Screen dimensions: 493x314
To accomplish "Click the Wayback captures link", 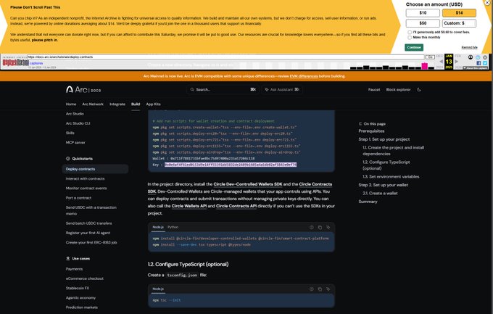I will 36,63.
